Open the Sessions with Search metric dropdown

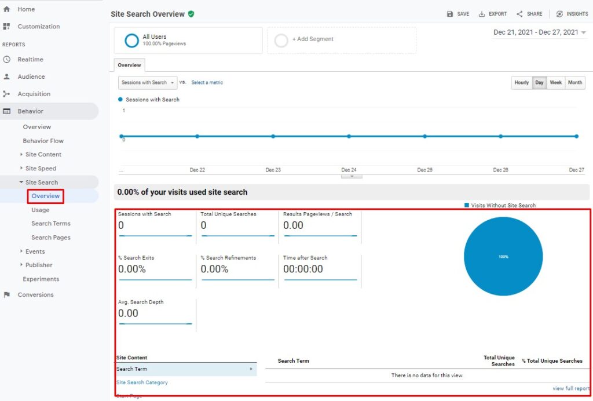click(x=147, y=82)
